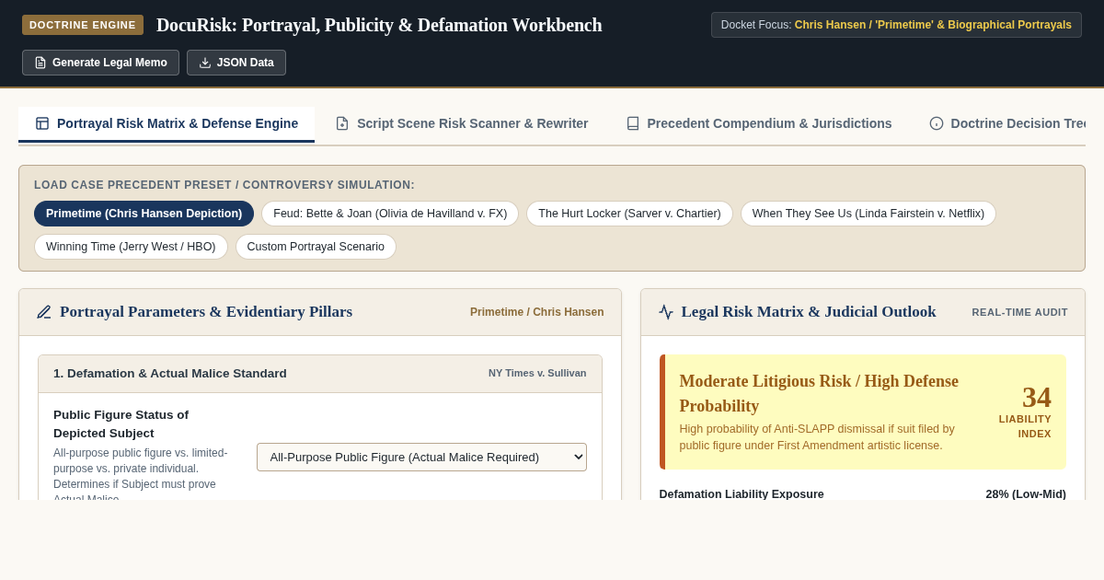Click the activity pulse icon beside Legal Risk Matrix
The height and width of the screenshot is (580, 1104).
666,312
